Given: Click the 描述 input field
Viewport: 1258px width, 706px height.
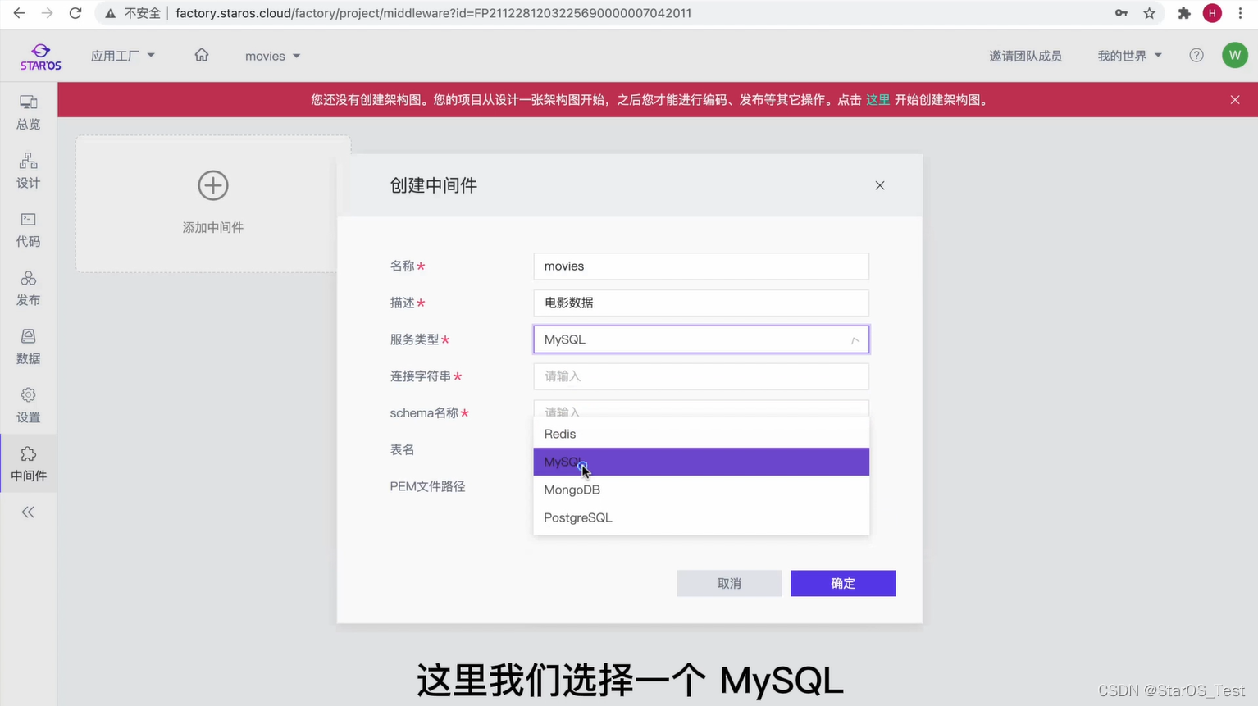Looking at the screenshot, I should click(701, 303).
